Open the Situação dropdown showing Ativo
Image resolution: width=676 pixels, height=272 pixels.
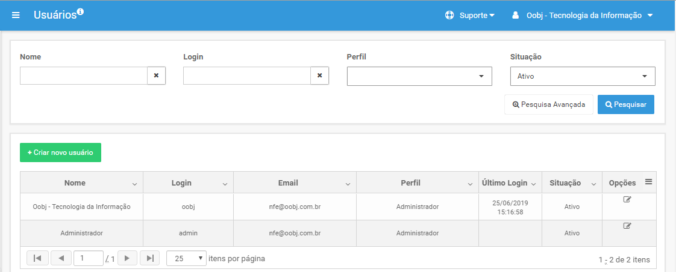coord(583,76)
